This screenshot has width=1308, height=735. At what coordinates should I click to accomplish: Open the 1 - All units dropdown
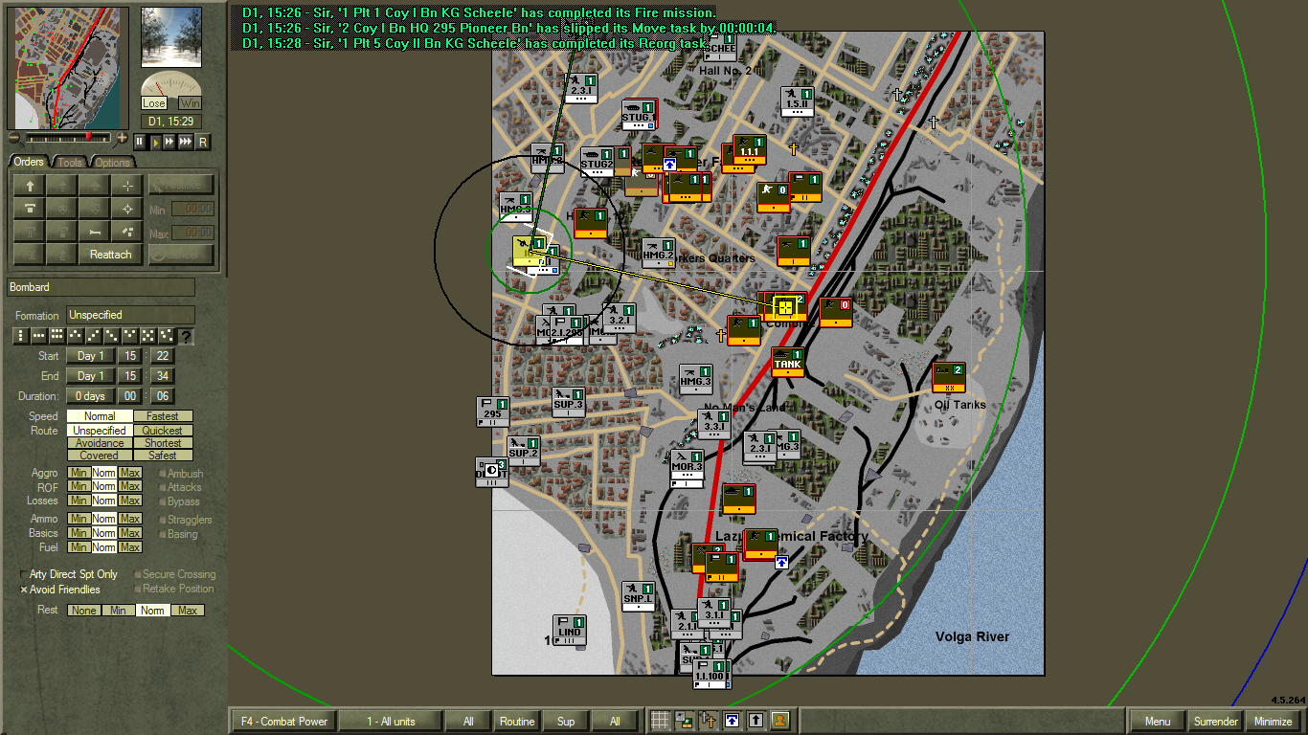click(x=391, y=722)
